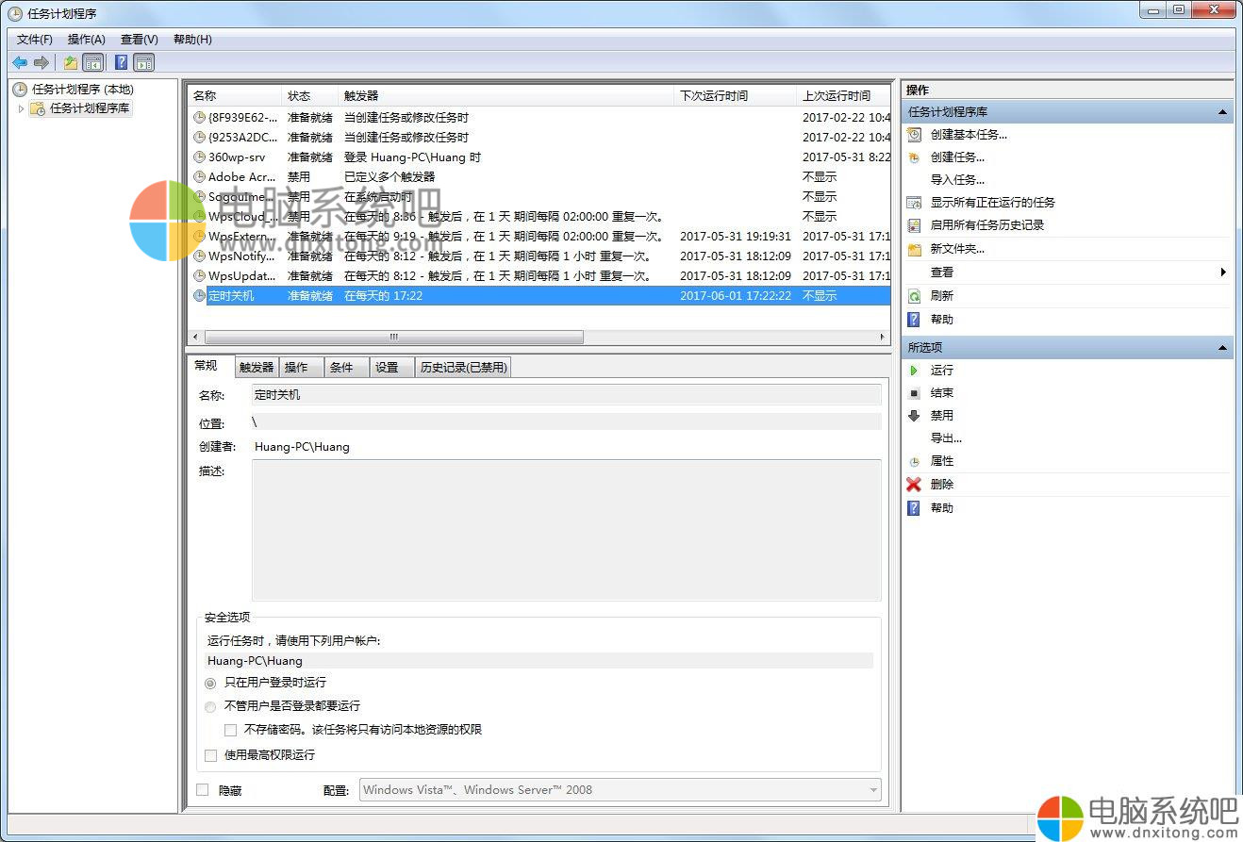
Task: Click the green 运行 play icon
Action: pyautogui.click(x=913, y=371)
